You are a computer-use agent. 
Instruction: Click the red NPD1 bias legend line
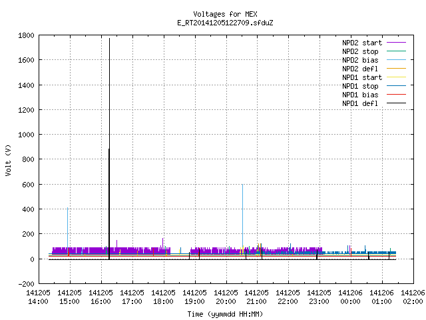[x=396, y=95]
